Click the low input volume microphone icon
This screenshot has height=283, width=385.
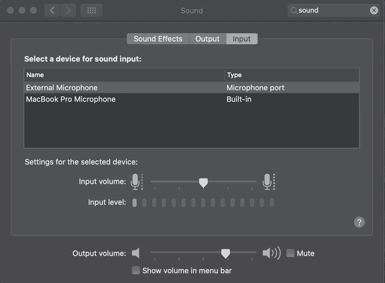pyautogui.click(x=136, y=182)
